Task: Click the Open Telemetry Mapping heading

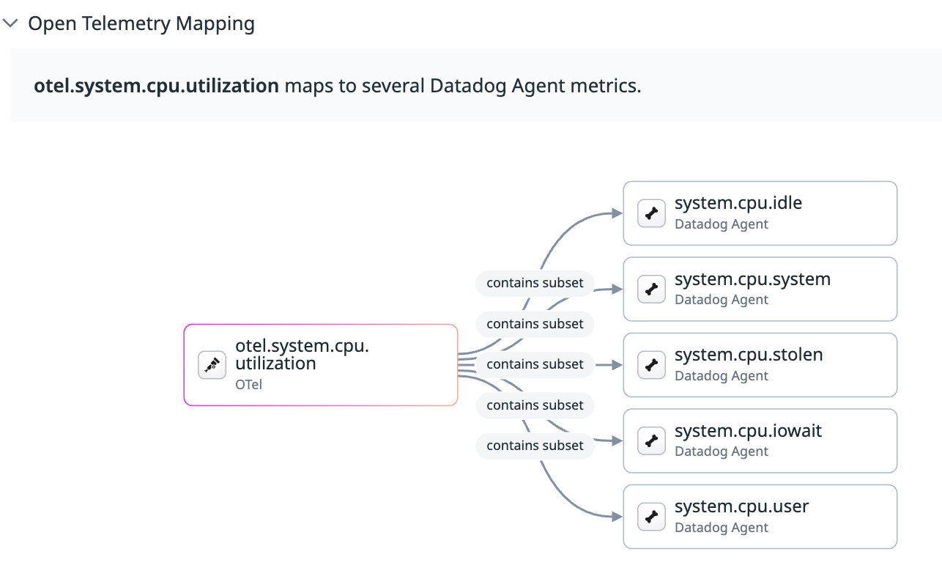Action: [x=141, y=23]
